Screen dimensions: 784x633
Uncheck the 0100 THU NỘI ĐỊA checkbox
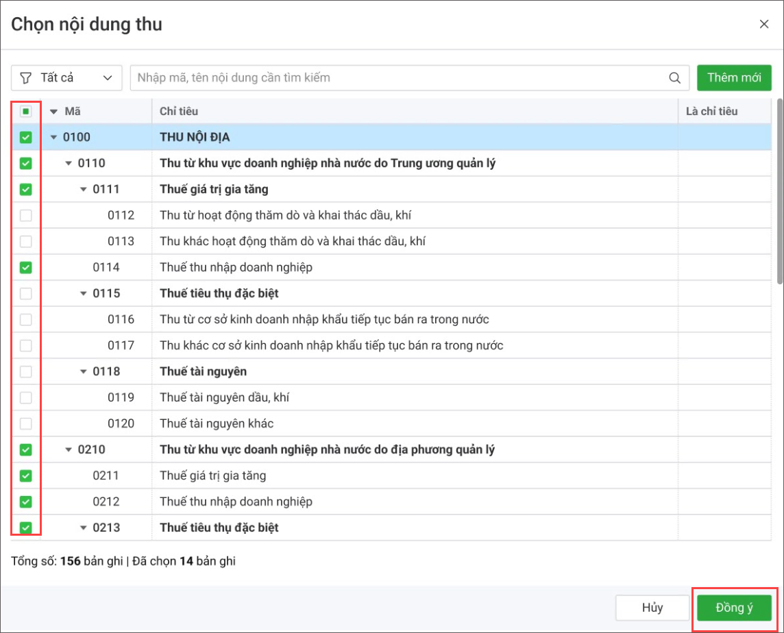coord(26,138)
